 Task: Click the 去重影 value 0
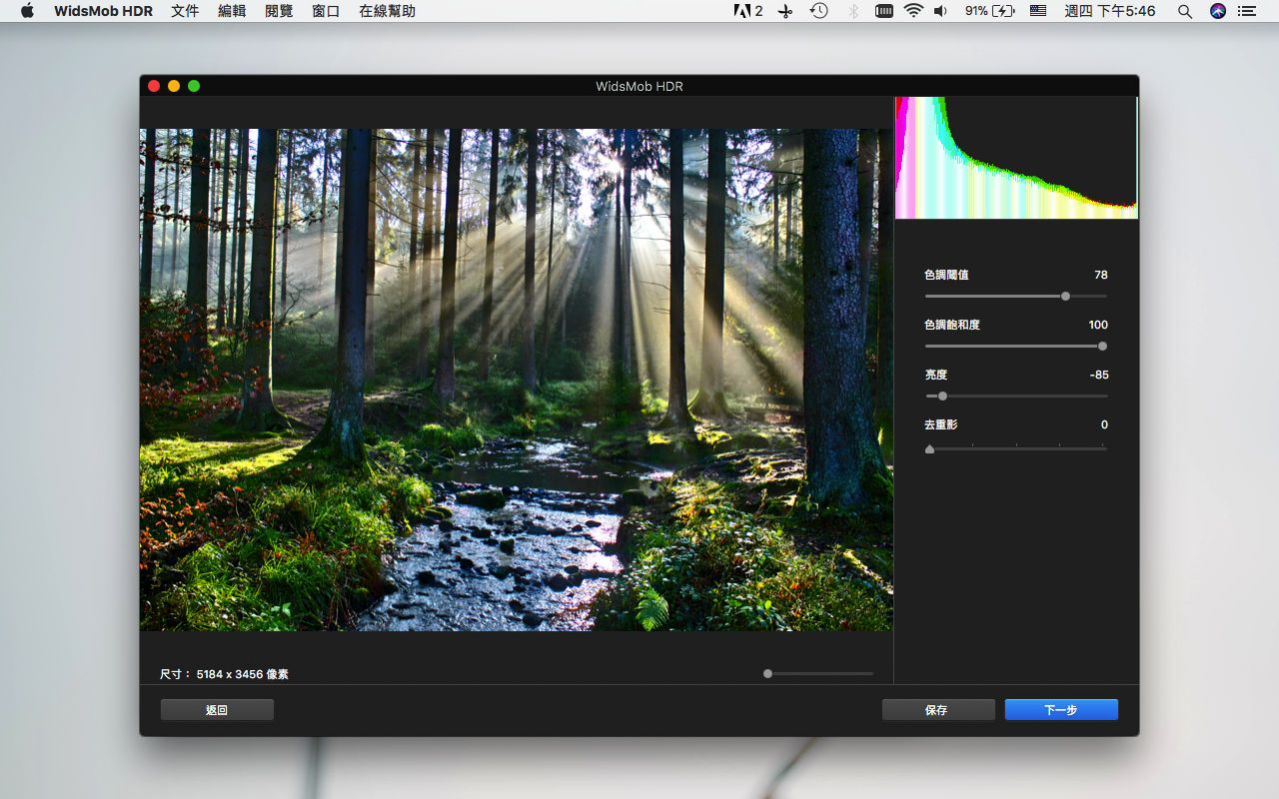click(1104, 424)
